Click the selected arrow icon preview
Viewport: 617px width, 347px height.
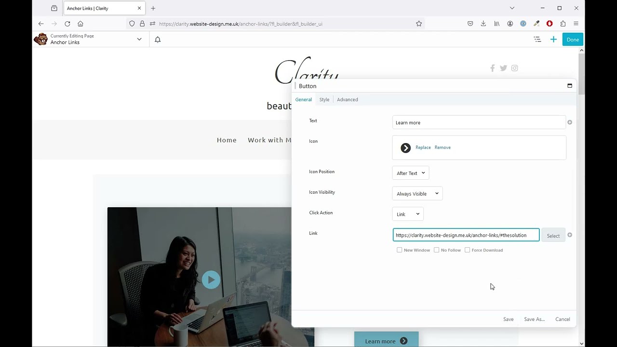point(406,148)
